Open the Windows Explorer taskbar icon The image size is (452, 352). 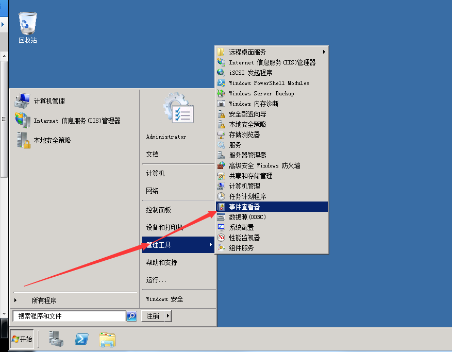107,339
